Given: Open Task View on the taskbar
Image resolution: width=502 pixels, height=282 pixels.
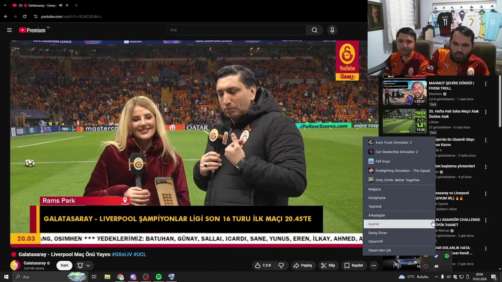Looking at the screenshot, I should 94,277.
